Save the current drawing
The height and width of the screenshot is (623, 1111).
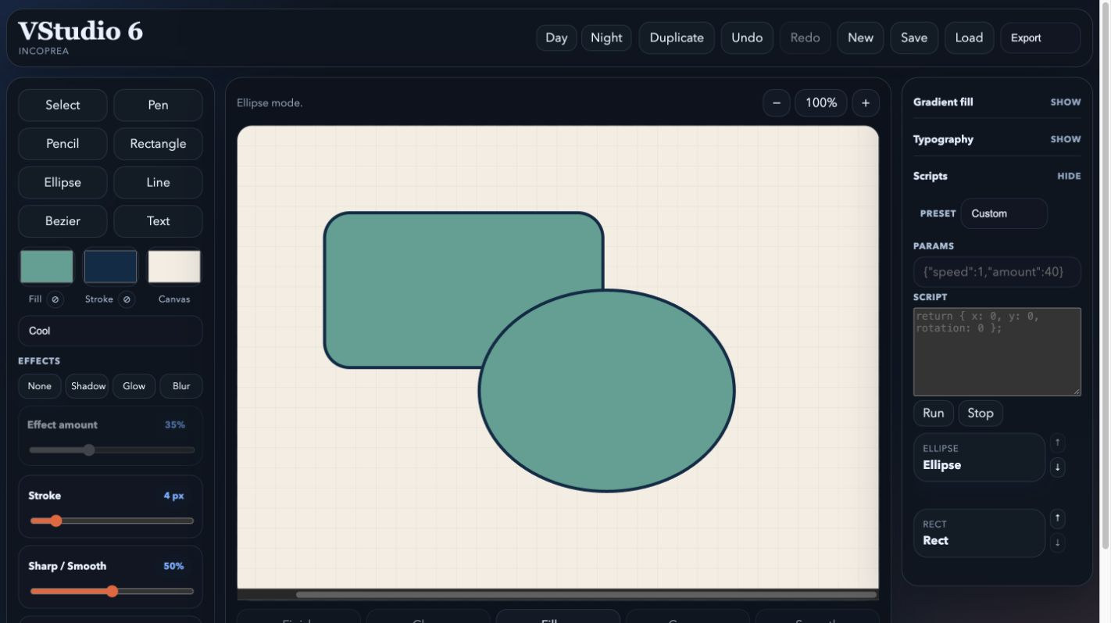[914, 38]
